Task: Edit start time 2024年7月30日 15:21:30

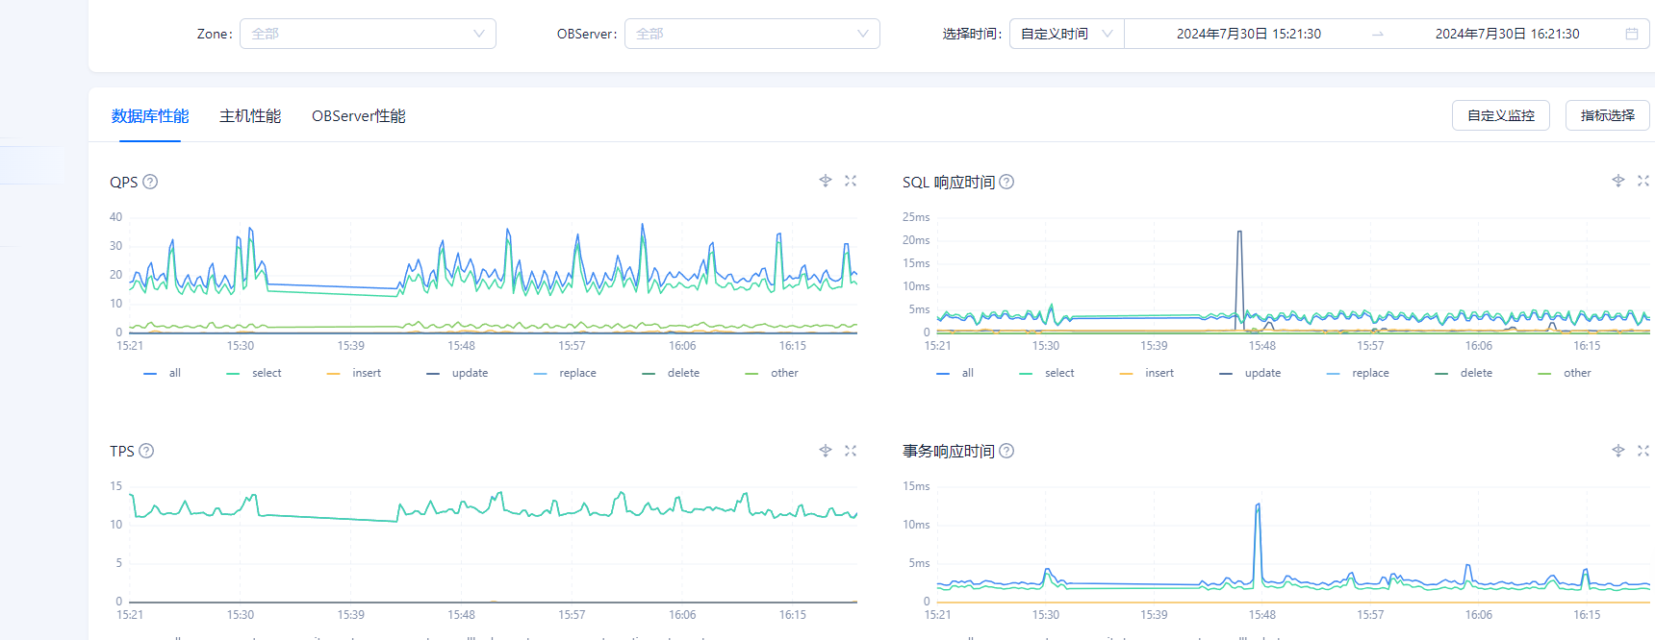Action: 1248,34
